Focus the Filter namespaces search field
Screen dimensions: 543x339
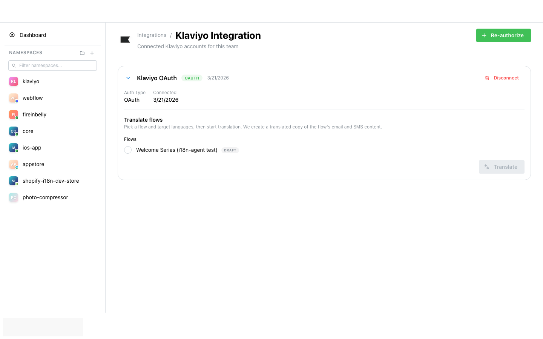point(52,66)
